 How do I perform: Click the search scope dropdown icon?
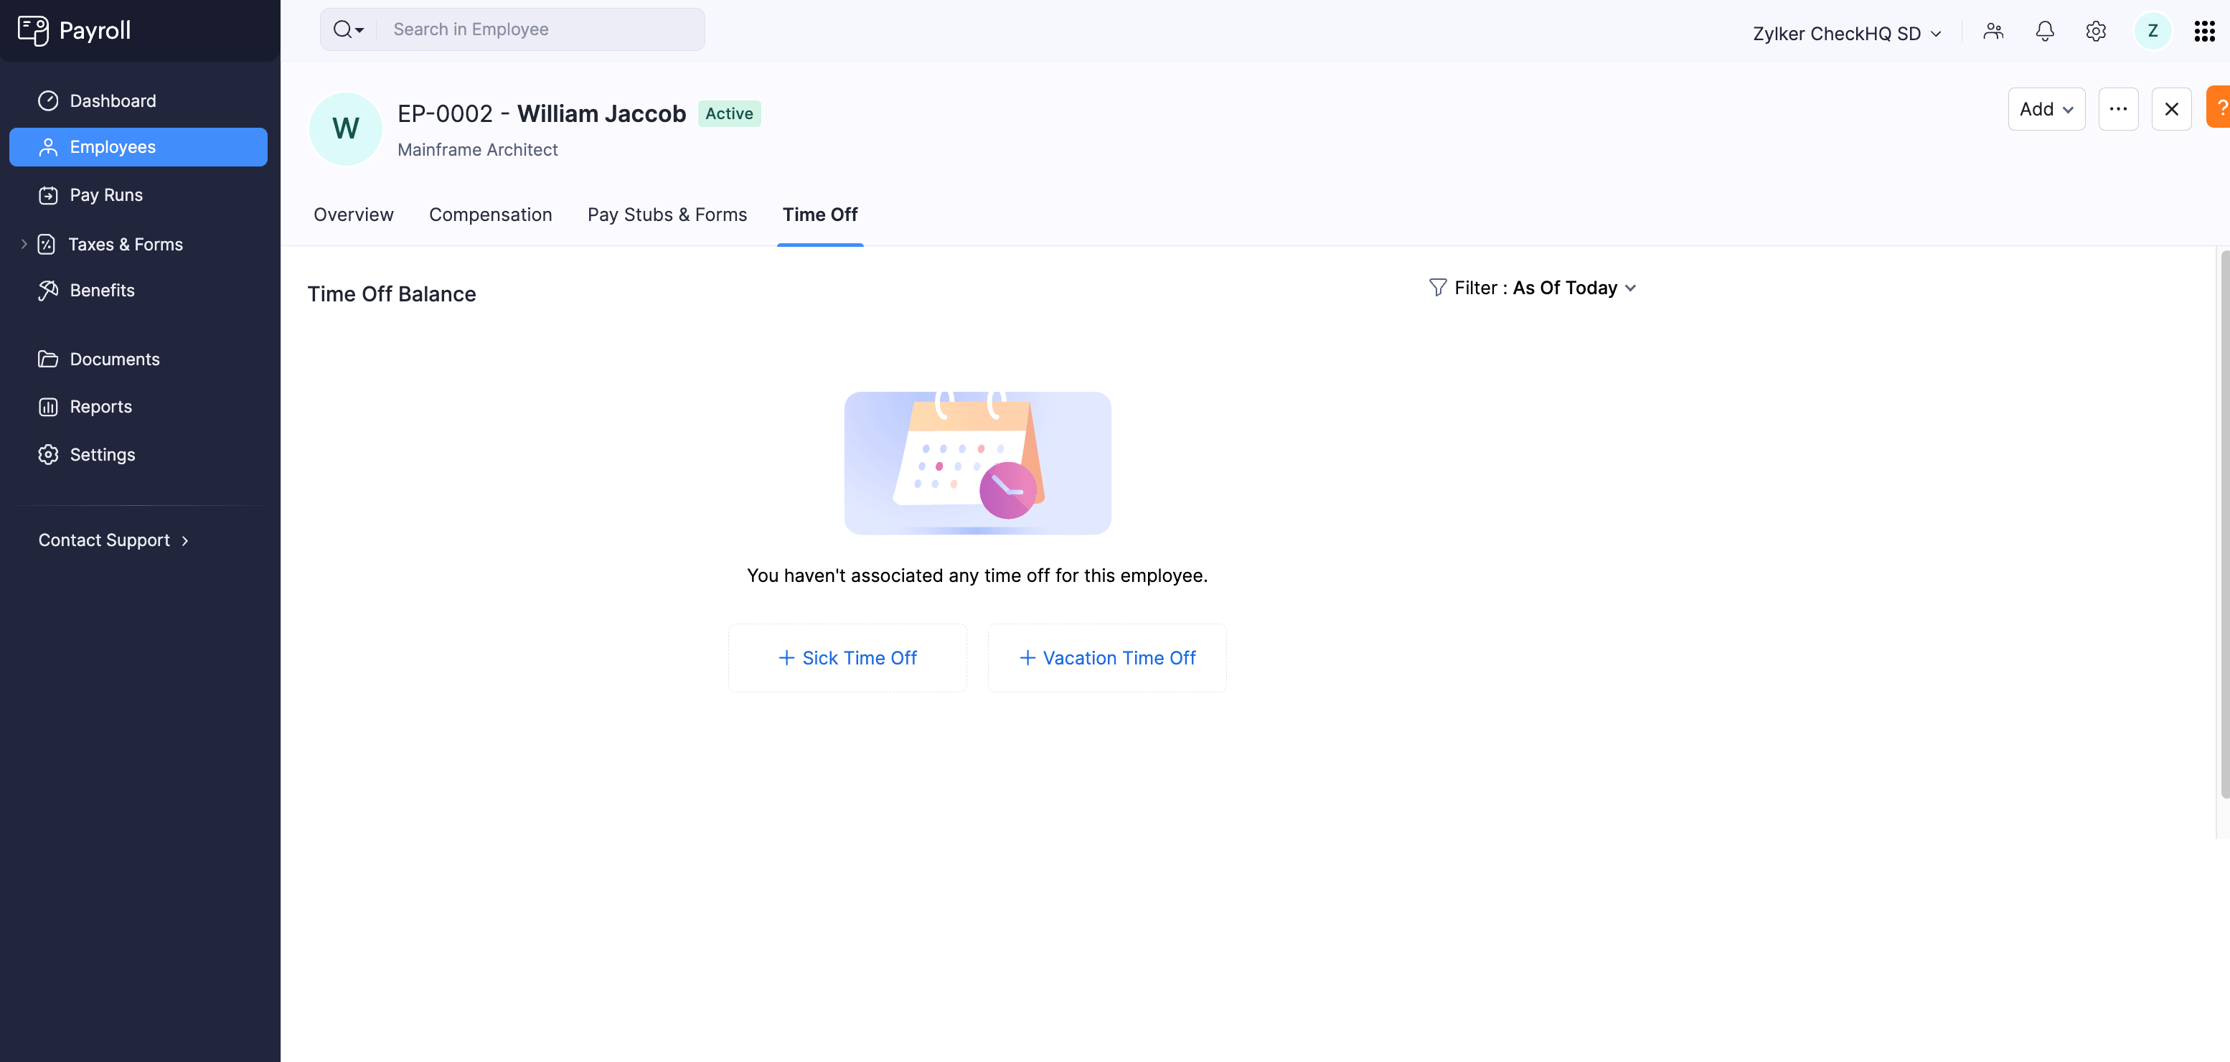coord(348,29)
